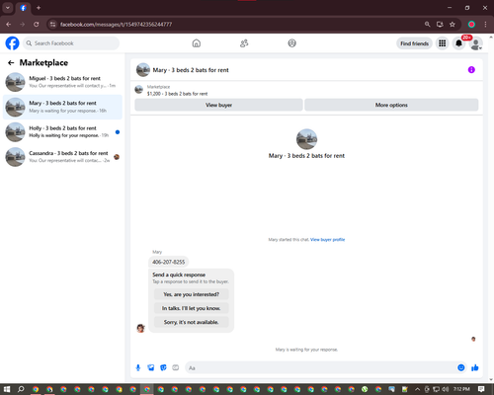Click the purple conversation information icon
Viewport: 494px width, 395px height.
(471, 70)
